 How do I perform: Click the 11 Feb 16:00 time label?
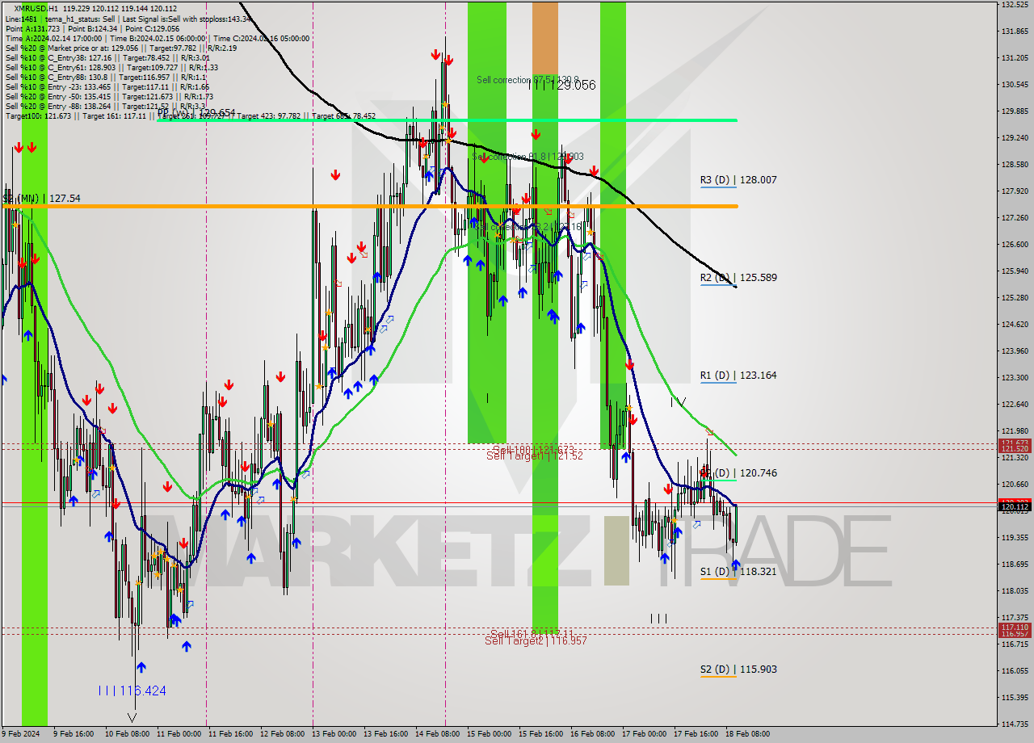click(231, 734)
